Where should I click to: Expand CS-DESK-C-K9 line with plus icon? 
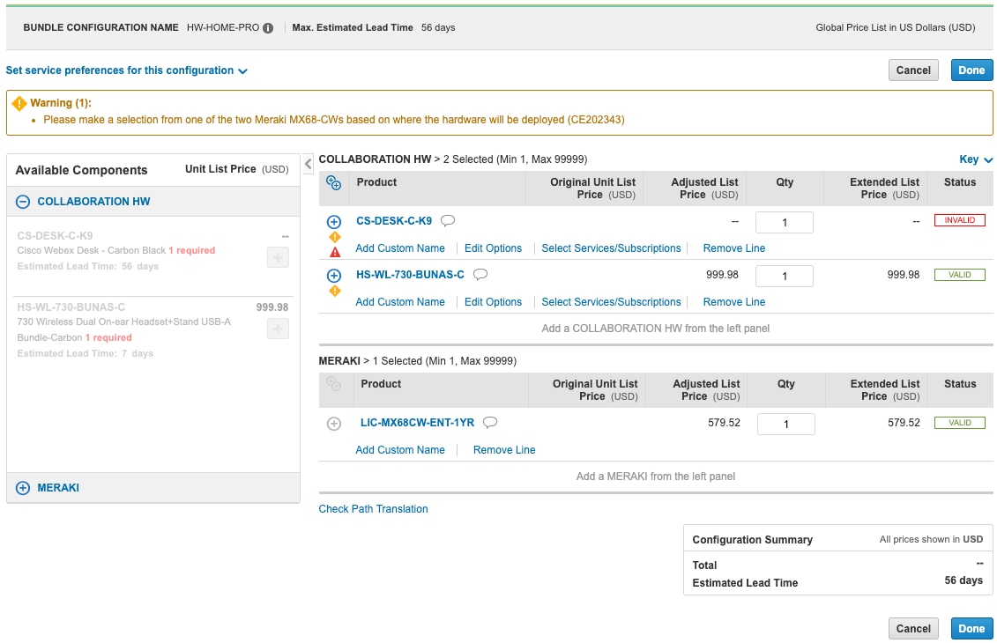pyautogui.click(x=334, y=222)
